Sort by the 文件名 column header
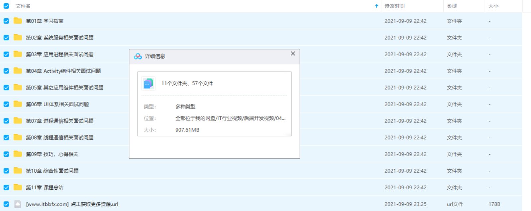531x211 pixels. click(23, 6)
